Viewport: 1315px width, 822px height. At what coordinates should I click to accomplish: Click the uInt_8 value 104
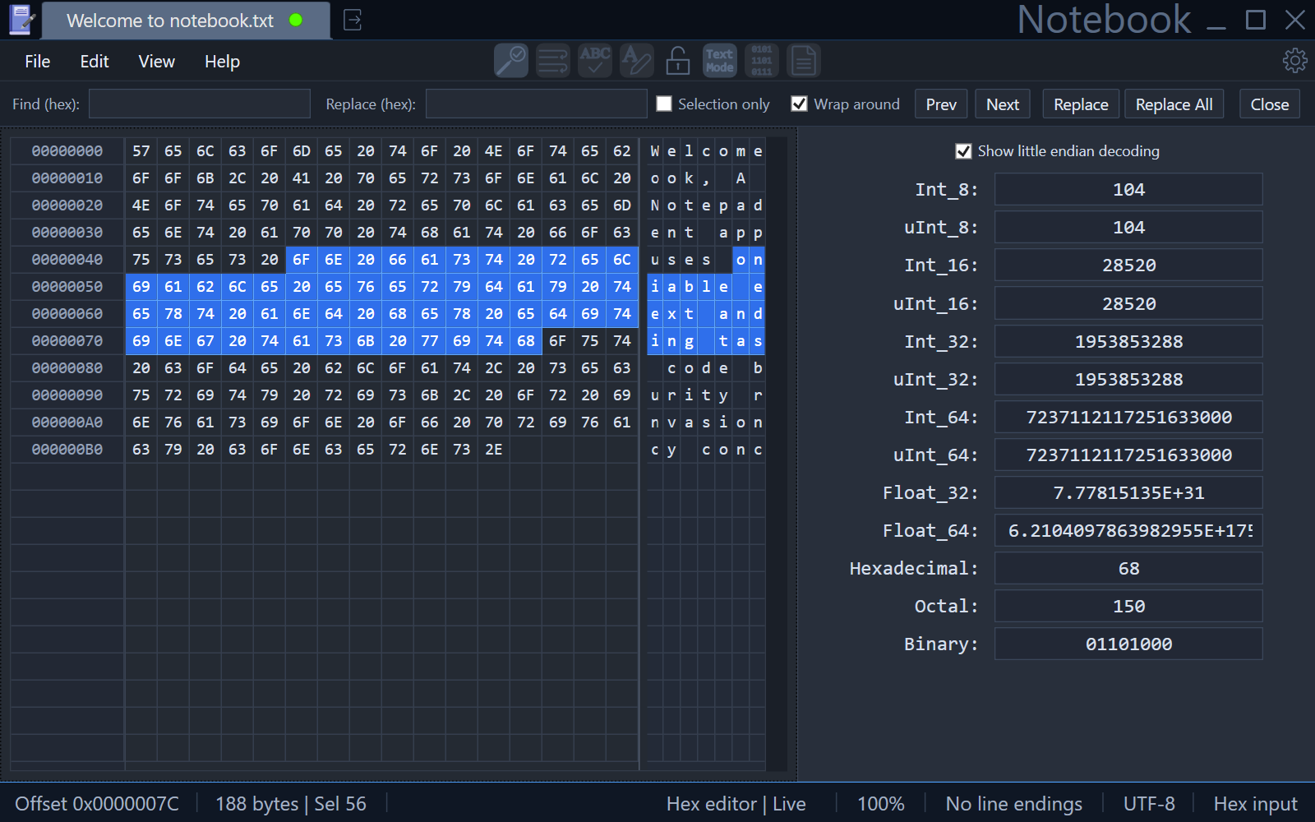point(1128,228)
